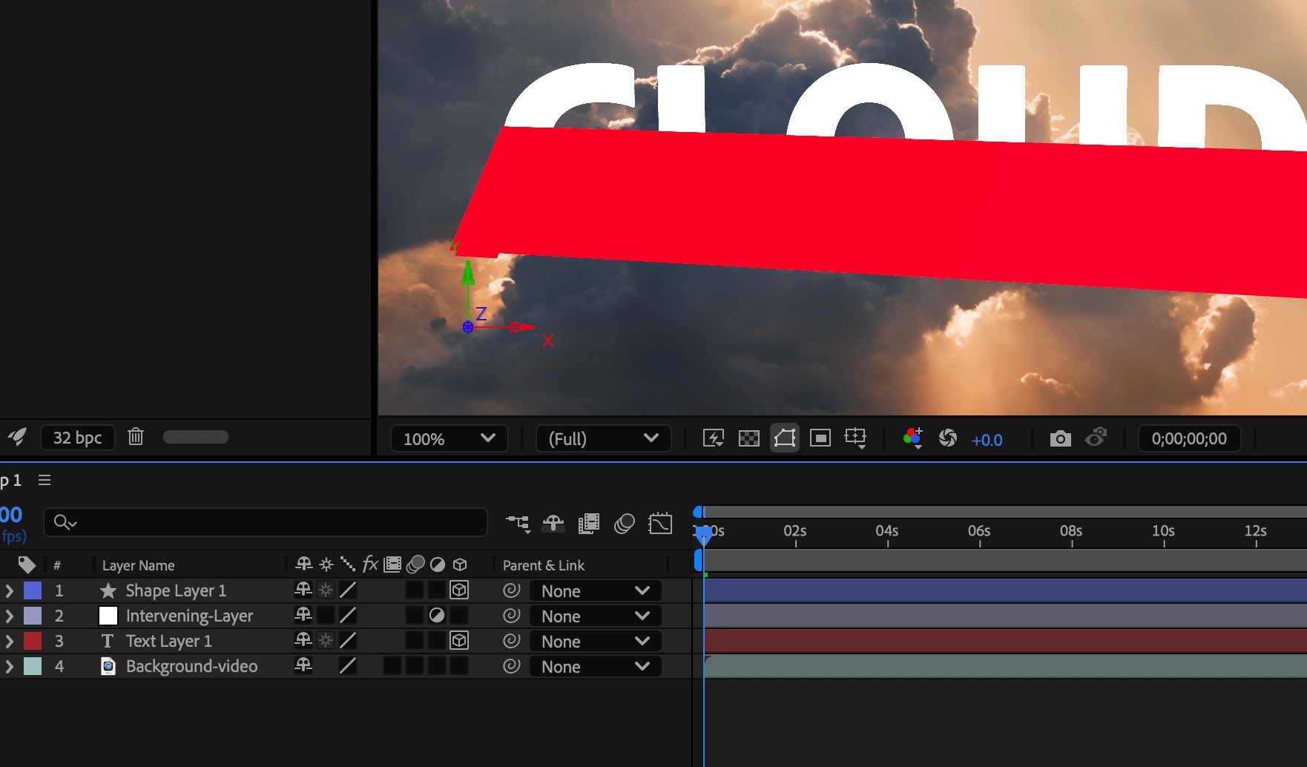Click the red label swatch of Text Layer 1
1307x767 pixels.
(x=33, y=641)
